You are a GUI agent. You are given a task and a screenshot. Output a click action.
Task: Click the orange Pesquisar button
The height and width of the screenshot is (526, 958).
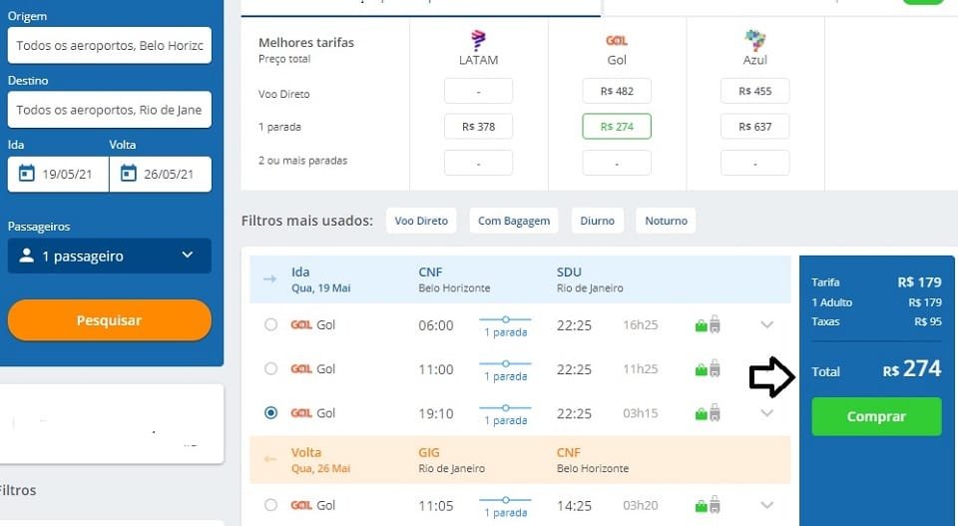pyautogui.click(x=110, y=320)
